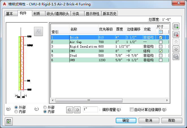Click the scroll-right arrow of the table
This screenshot has width=187, height=128.
(167, 100)
